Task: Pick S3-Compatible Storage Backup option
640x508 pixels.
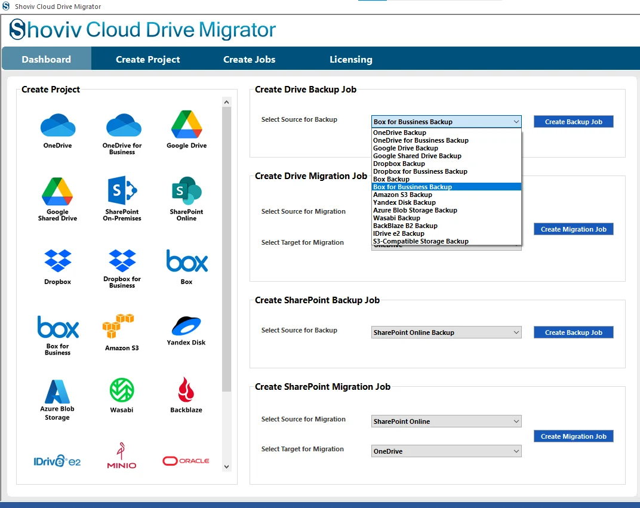Action: [x=447, y=241]
